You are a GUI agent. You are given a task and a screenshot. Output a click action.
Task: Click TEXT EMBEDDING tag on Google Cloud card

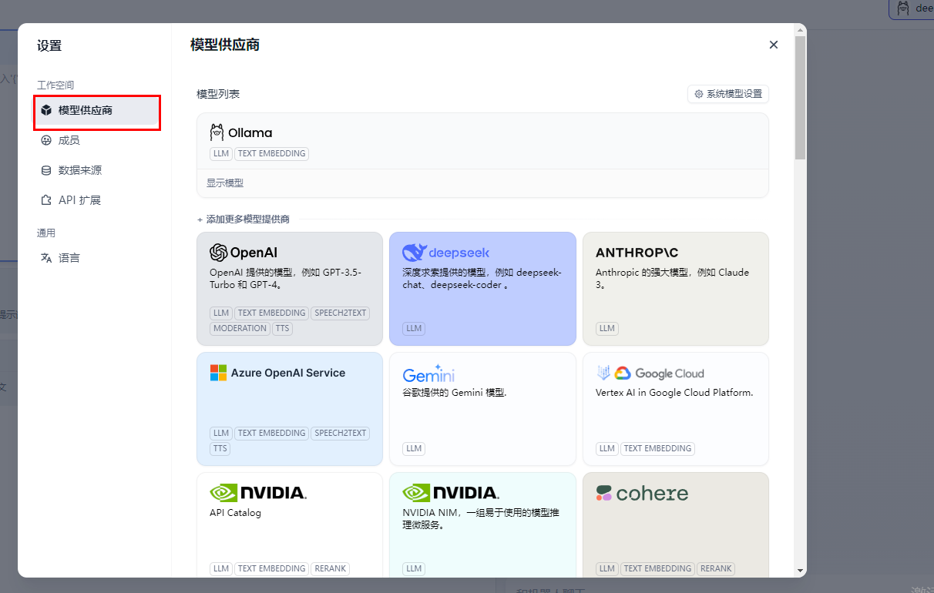coord(657,448)
